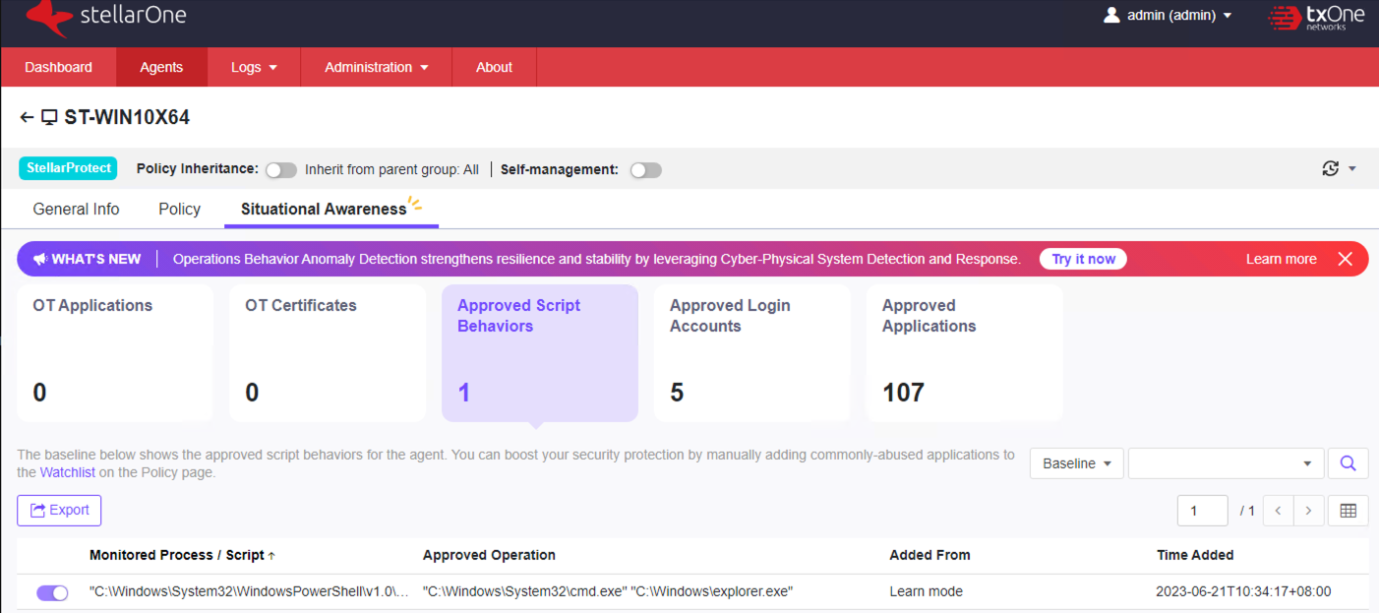Go to next page arrow
The height and width of the screenshot is (613, 1379).
tap(1308, 511)
